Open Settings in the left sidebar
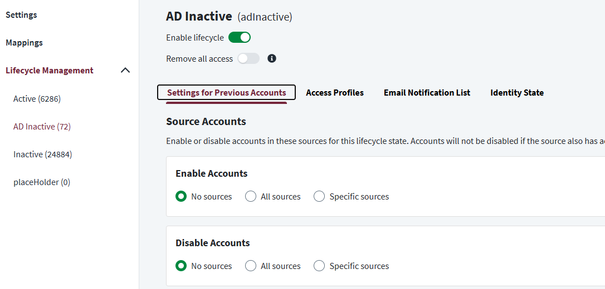605x289 pixels. tap(21, 15)
